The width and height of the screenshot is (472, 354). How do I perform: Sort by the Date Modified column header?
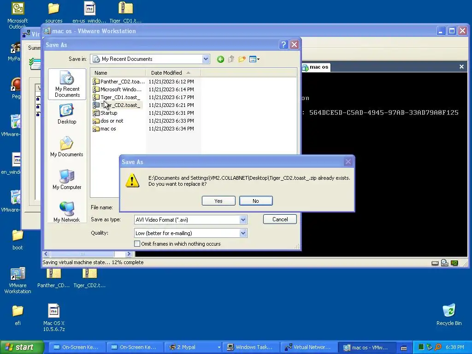(x=173, y=73)
